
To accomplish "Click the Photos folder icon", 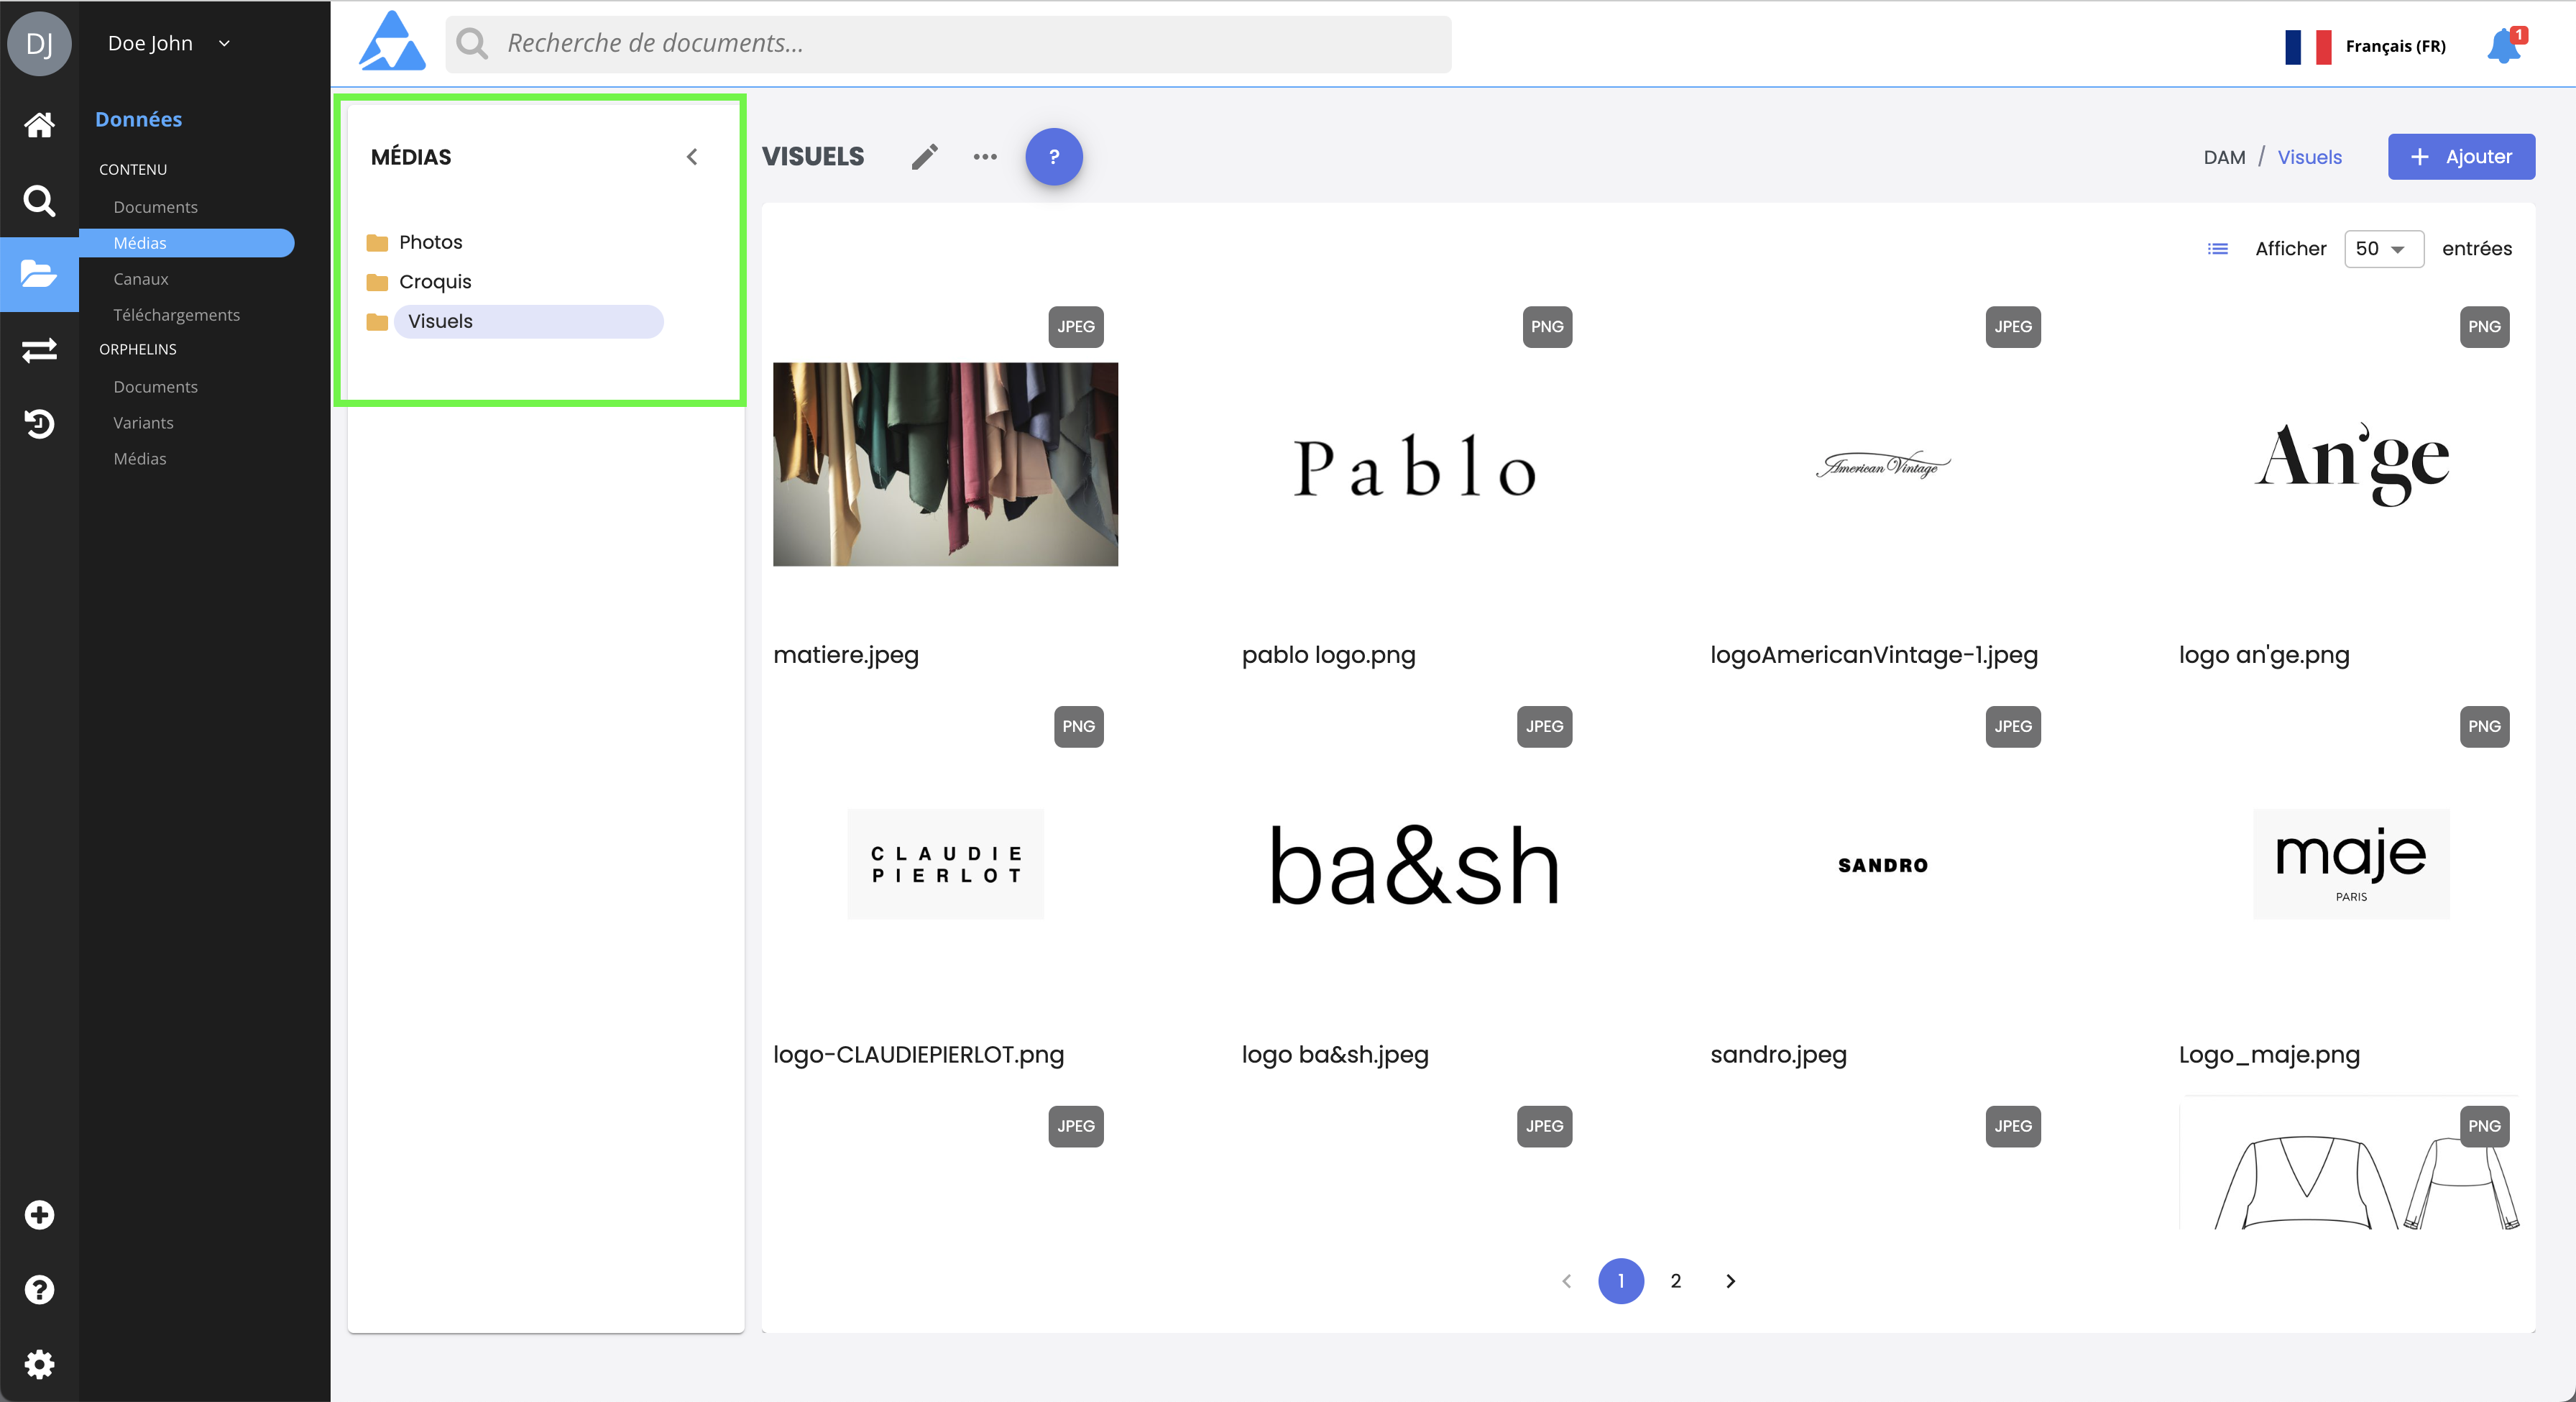I will [377, 243].
